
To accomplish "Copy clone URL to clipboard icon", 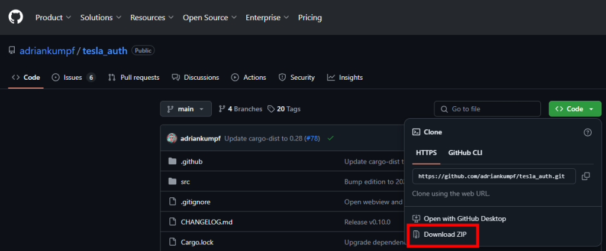I will click(586, 176).
